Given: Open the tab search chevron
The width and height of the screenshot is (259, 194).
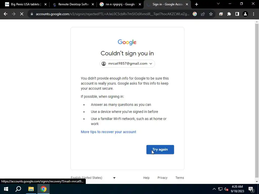Looking at the screenshot, I should pos(218,4).
